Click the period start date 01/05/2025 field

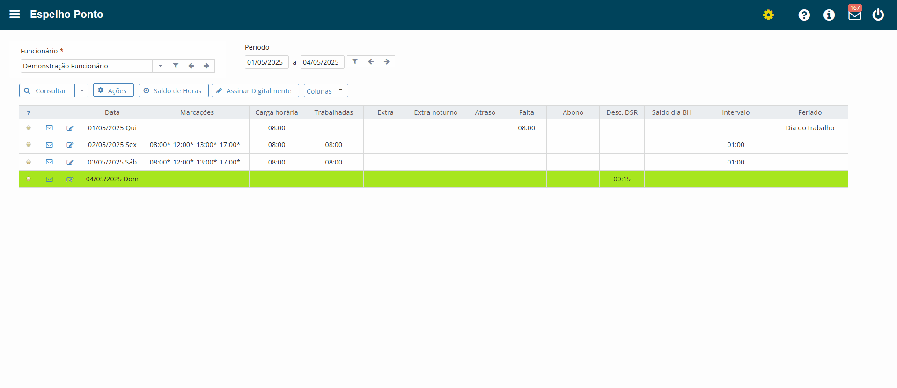[267, 62]
